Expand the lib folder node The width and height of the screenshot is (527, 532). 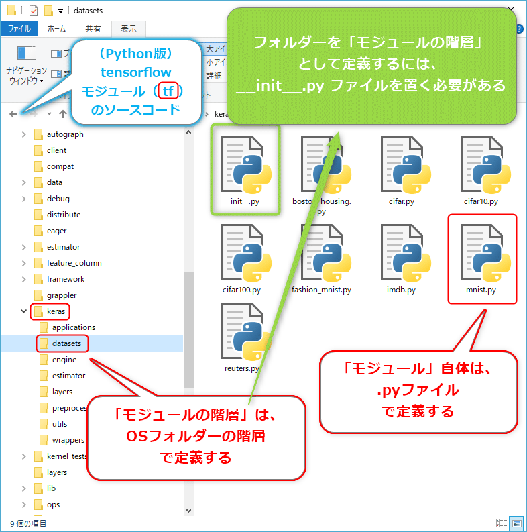(23, 488)
